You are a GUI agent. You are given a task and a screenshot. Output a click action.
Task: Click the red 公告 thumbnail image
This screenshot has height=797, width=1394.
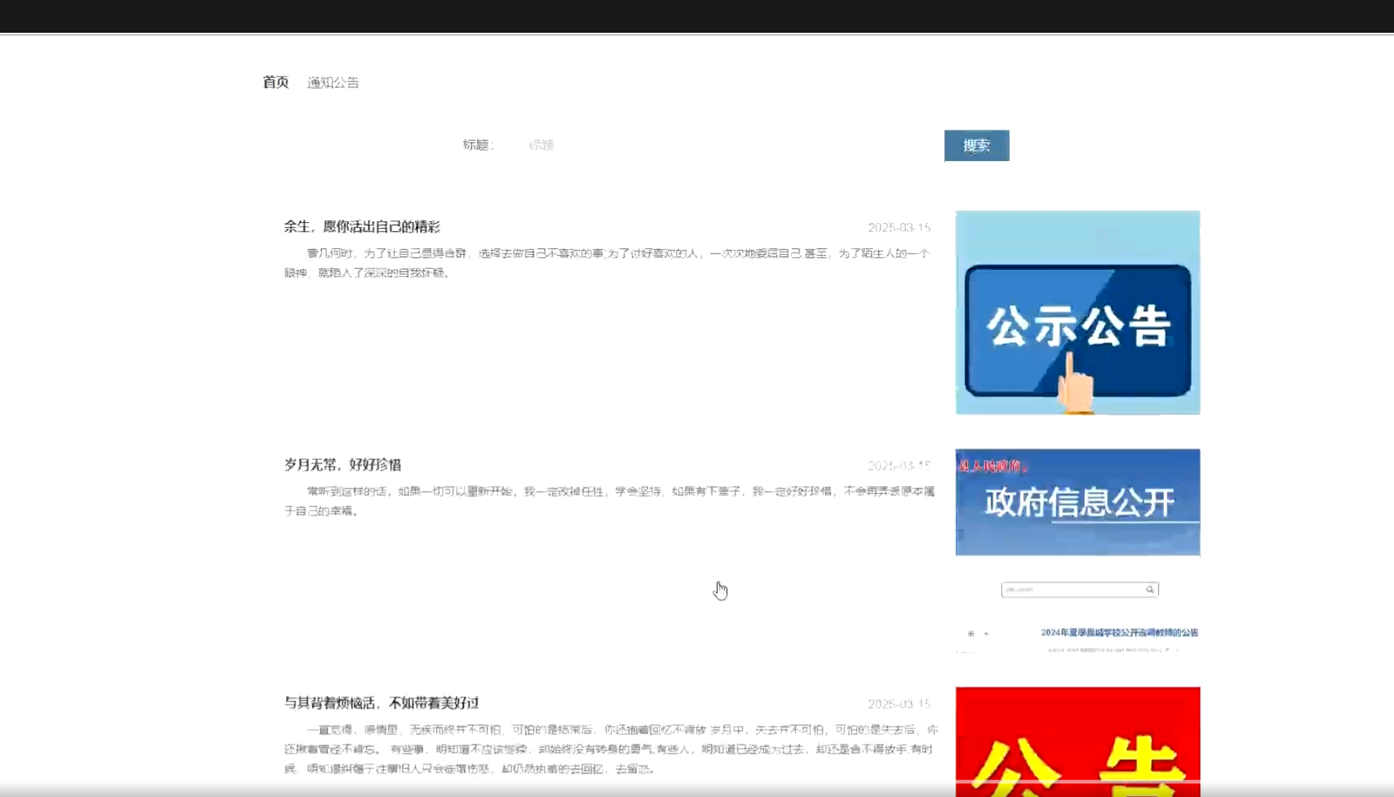coord(1077,743)
